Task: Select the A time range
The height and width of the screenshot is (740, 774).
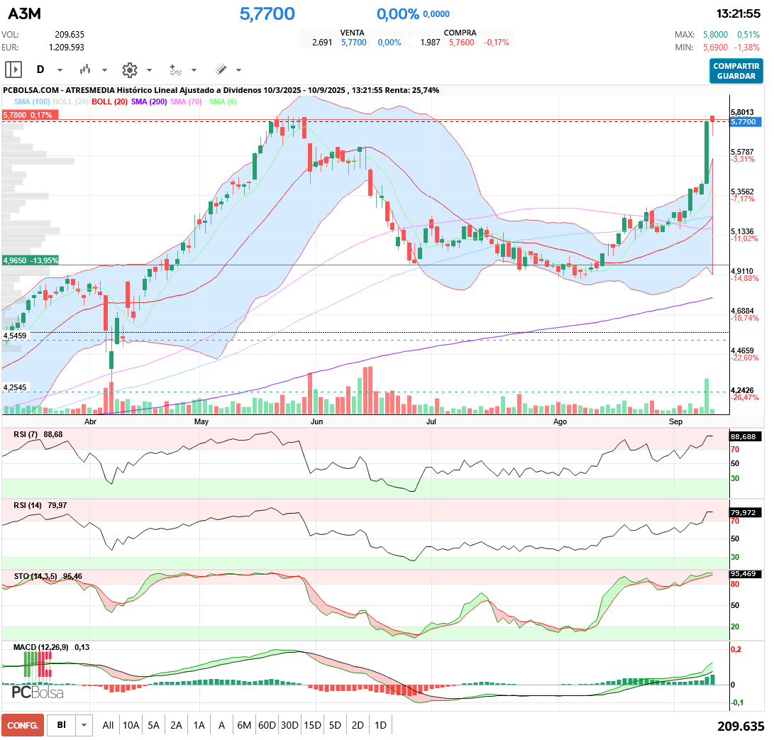Action: 221,725
